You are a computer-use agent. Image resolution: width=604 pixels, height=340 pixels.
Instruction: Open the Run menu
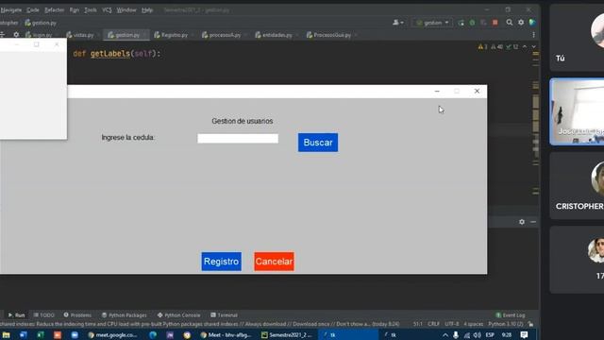coord(75,10)
